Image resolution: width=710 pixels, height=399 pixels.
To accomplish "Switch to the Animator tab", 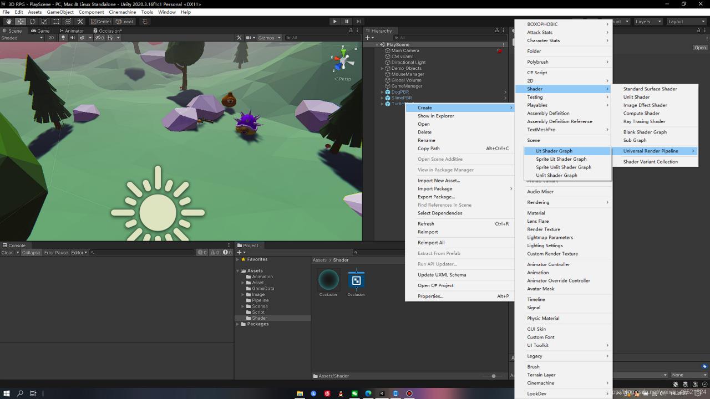I will 71,31.
